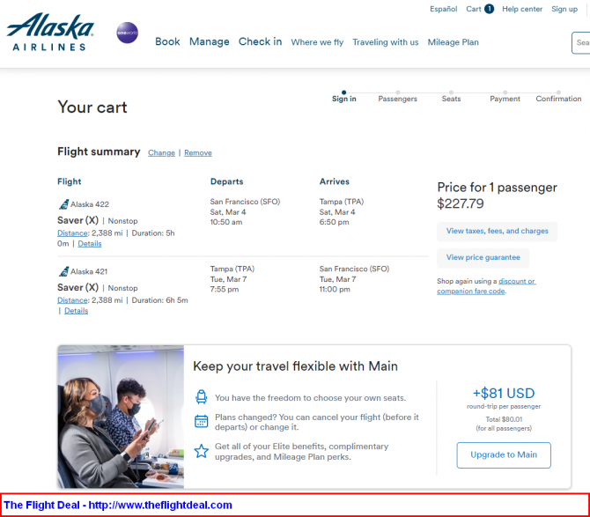Image resolution: width=590 pixels, height=517 pixels.
Task: Click the Alaska 421 tail logo icon
Action: coord(63,271)
